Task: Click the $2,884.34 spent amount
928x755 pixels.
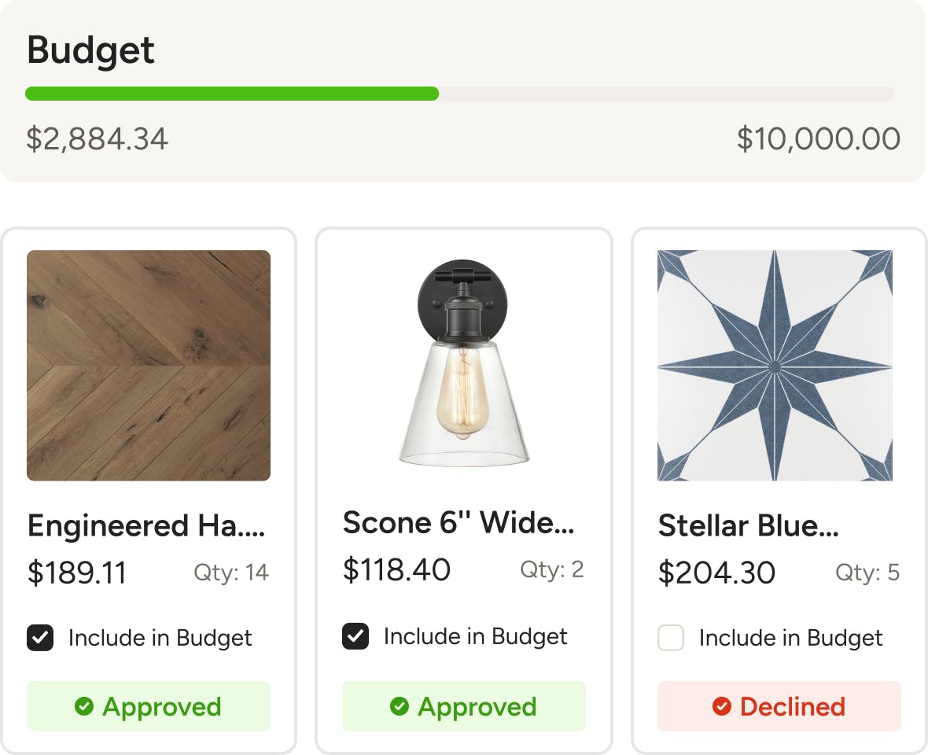Action: 98,139
